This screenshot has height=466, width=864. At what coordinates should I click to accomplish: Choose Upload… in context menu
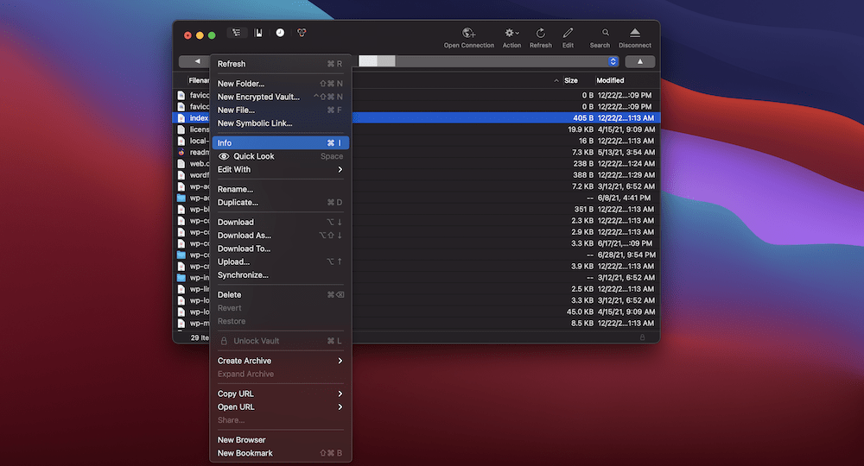(281, 261)
